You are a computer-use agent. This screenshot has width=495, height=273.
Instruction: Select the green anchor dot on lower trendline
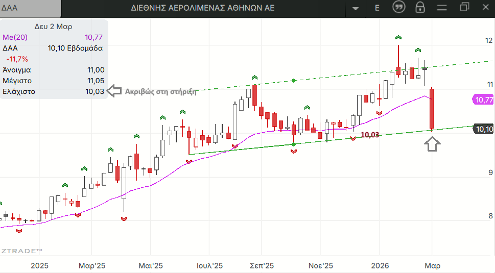click(x=294, y=144)
